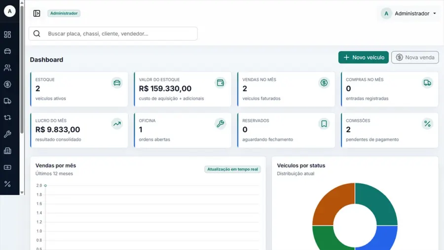Screen dimensions: 444x250
Task: Click the 'entradas registradas' text
Action: [x=367, y=99]
